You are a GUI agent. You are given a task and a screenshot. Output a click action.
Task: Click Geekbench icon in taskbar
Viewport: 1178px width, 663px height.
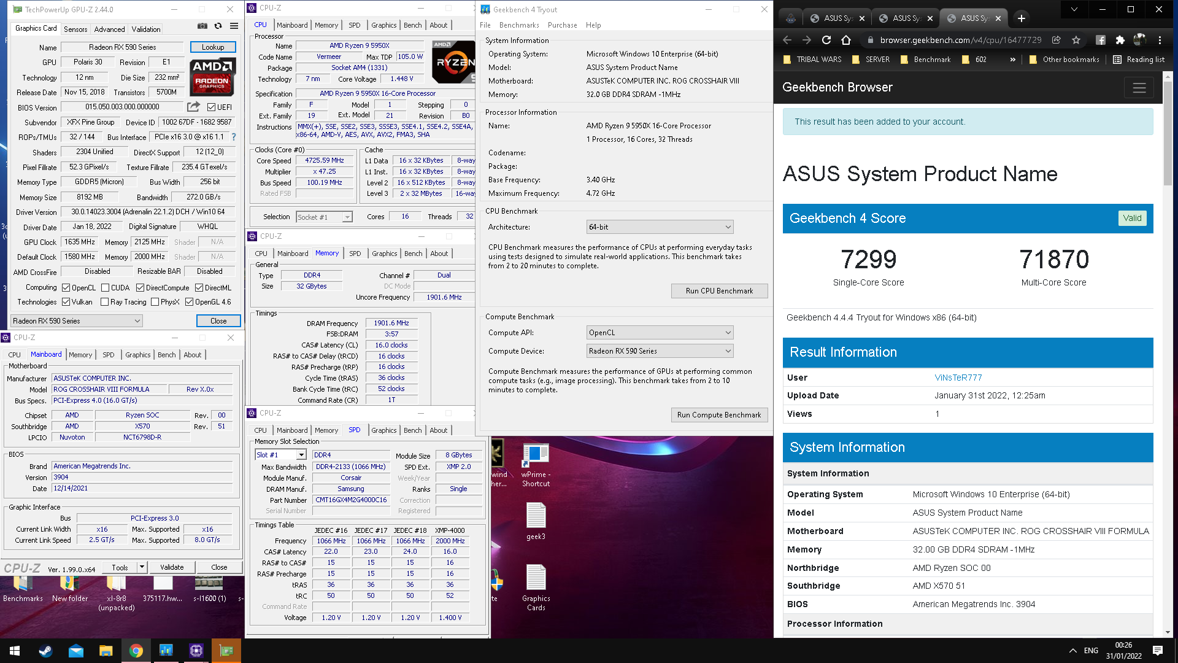pos(166,651)
